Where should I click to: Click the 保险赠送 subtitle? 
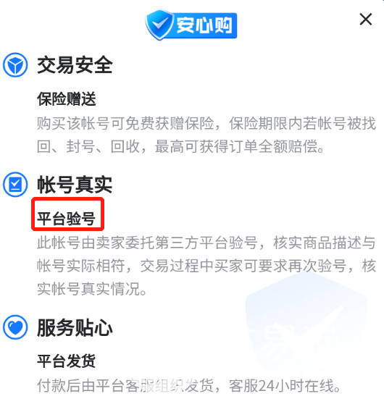(66, 99)
